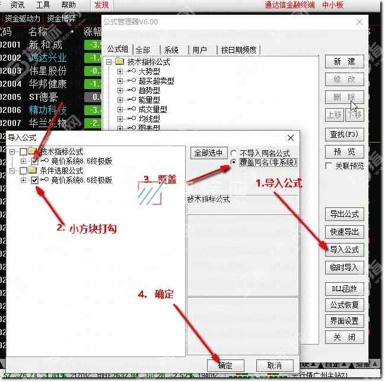Collapse the 技术指标公式 root in formula manager
385x382 pixels.
tap(109, 62)
